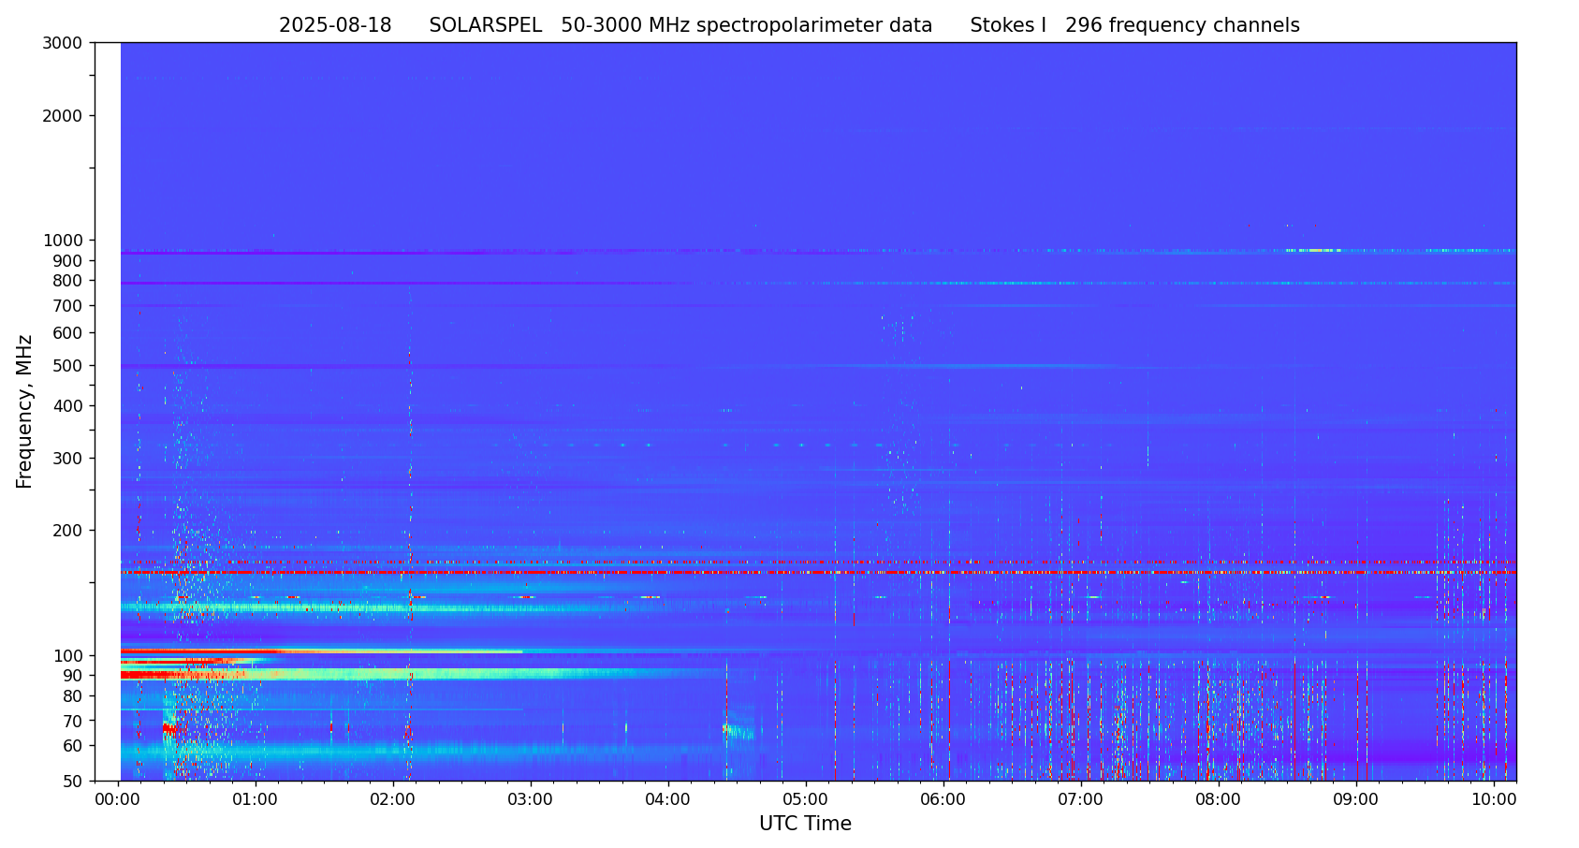Select the 06:00 time tick label

click(943, 800)
